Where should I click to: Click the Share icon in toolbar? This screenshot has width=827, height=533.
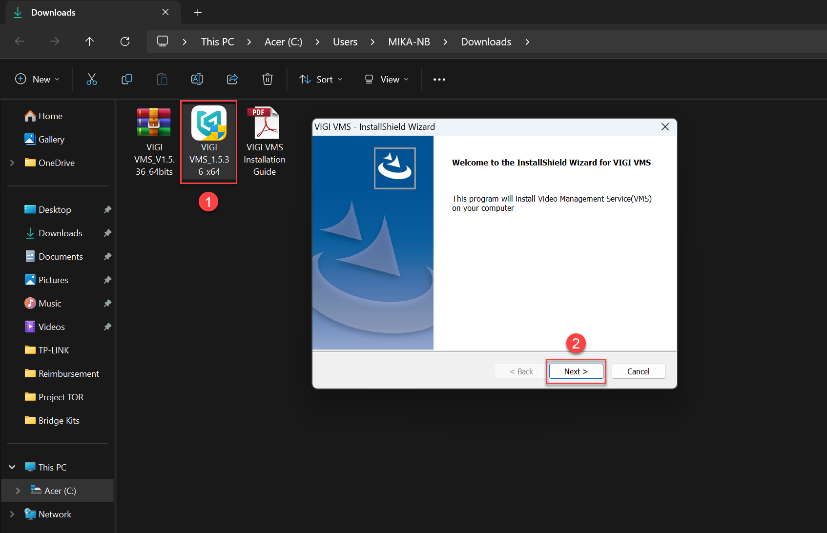232,79
